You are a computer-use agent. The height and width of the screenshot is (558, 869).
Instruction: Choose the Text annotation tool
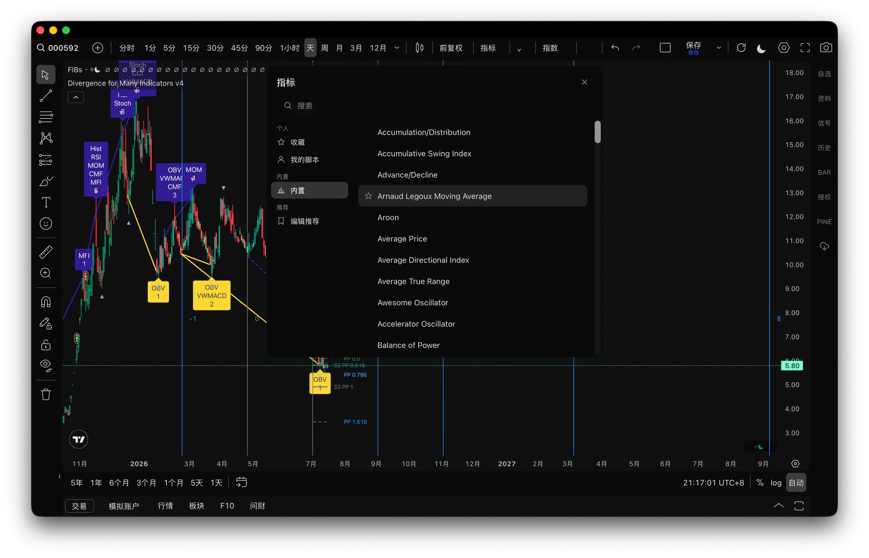click(x=46, y=202)
